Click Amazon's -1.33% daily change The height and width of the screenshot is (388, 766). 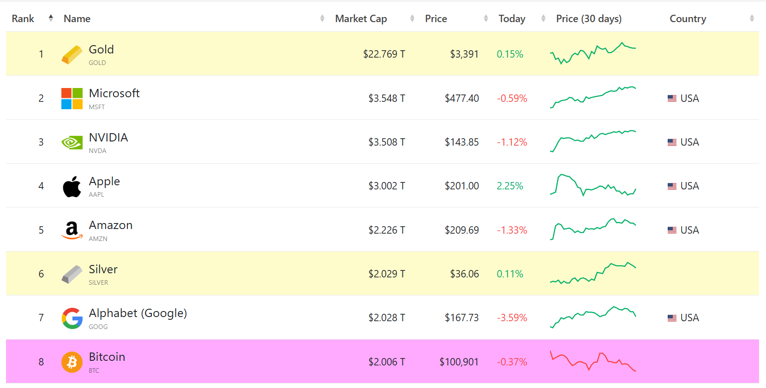tap(512, 230)
